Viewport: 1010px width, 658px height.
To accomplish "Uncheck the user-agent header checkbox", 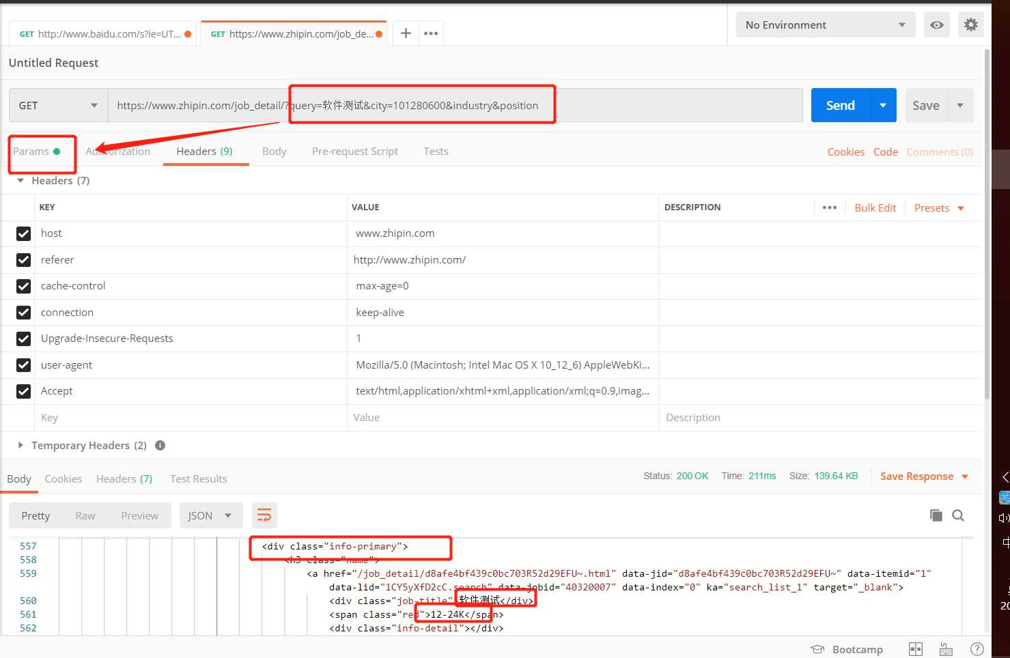I will tap(23, 365).
